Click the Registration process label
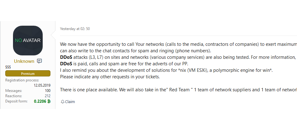 point(22,80)
